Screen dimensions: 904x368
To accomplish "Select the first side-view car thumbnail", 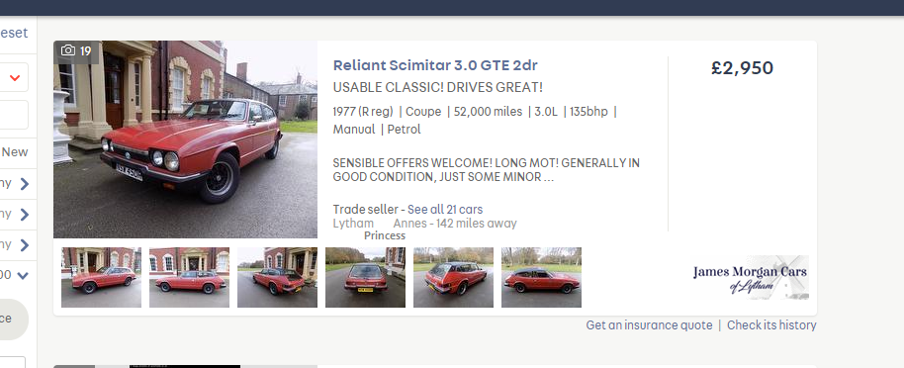I will click(x=102, y=277).
